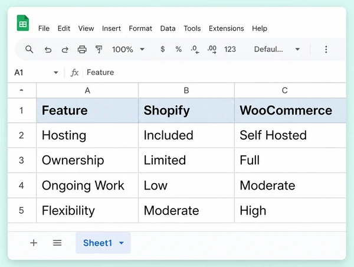
Task: Show the all sheets list icon
Action: pyautogui.click(x=57, y=243)
